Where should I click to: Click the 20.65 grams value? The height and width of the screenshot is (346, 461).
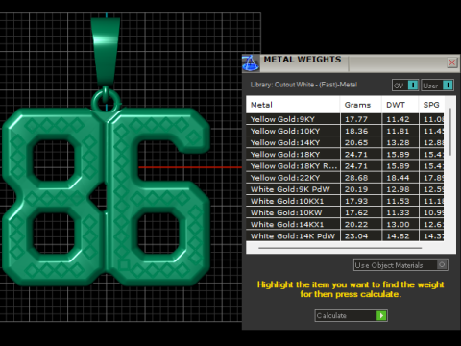tap(356, 143)
